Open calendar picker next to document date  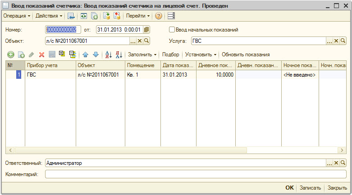[x=146, y=30]
